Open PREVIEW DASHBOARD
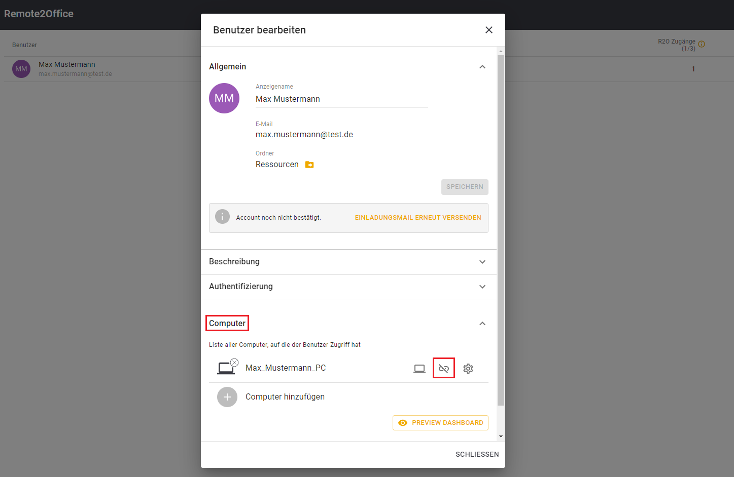 pos(440,423)
